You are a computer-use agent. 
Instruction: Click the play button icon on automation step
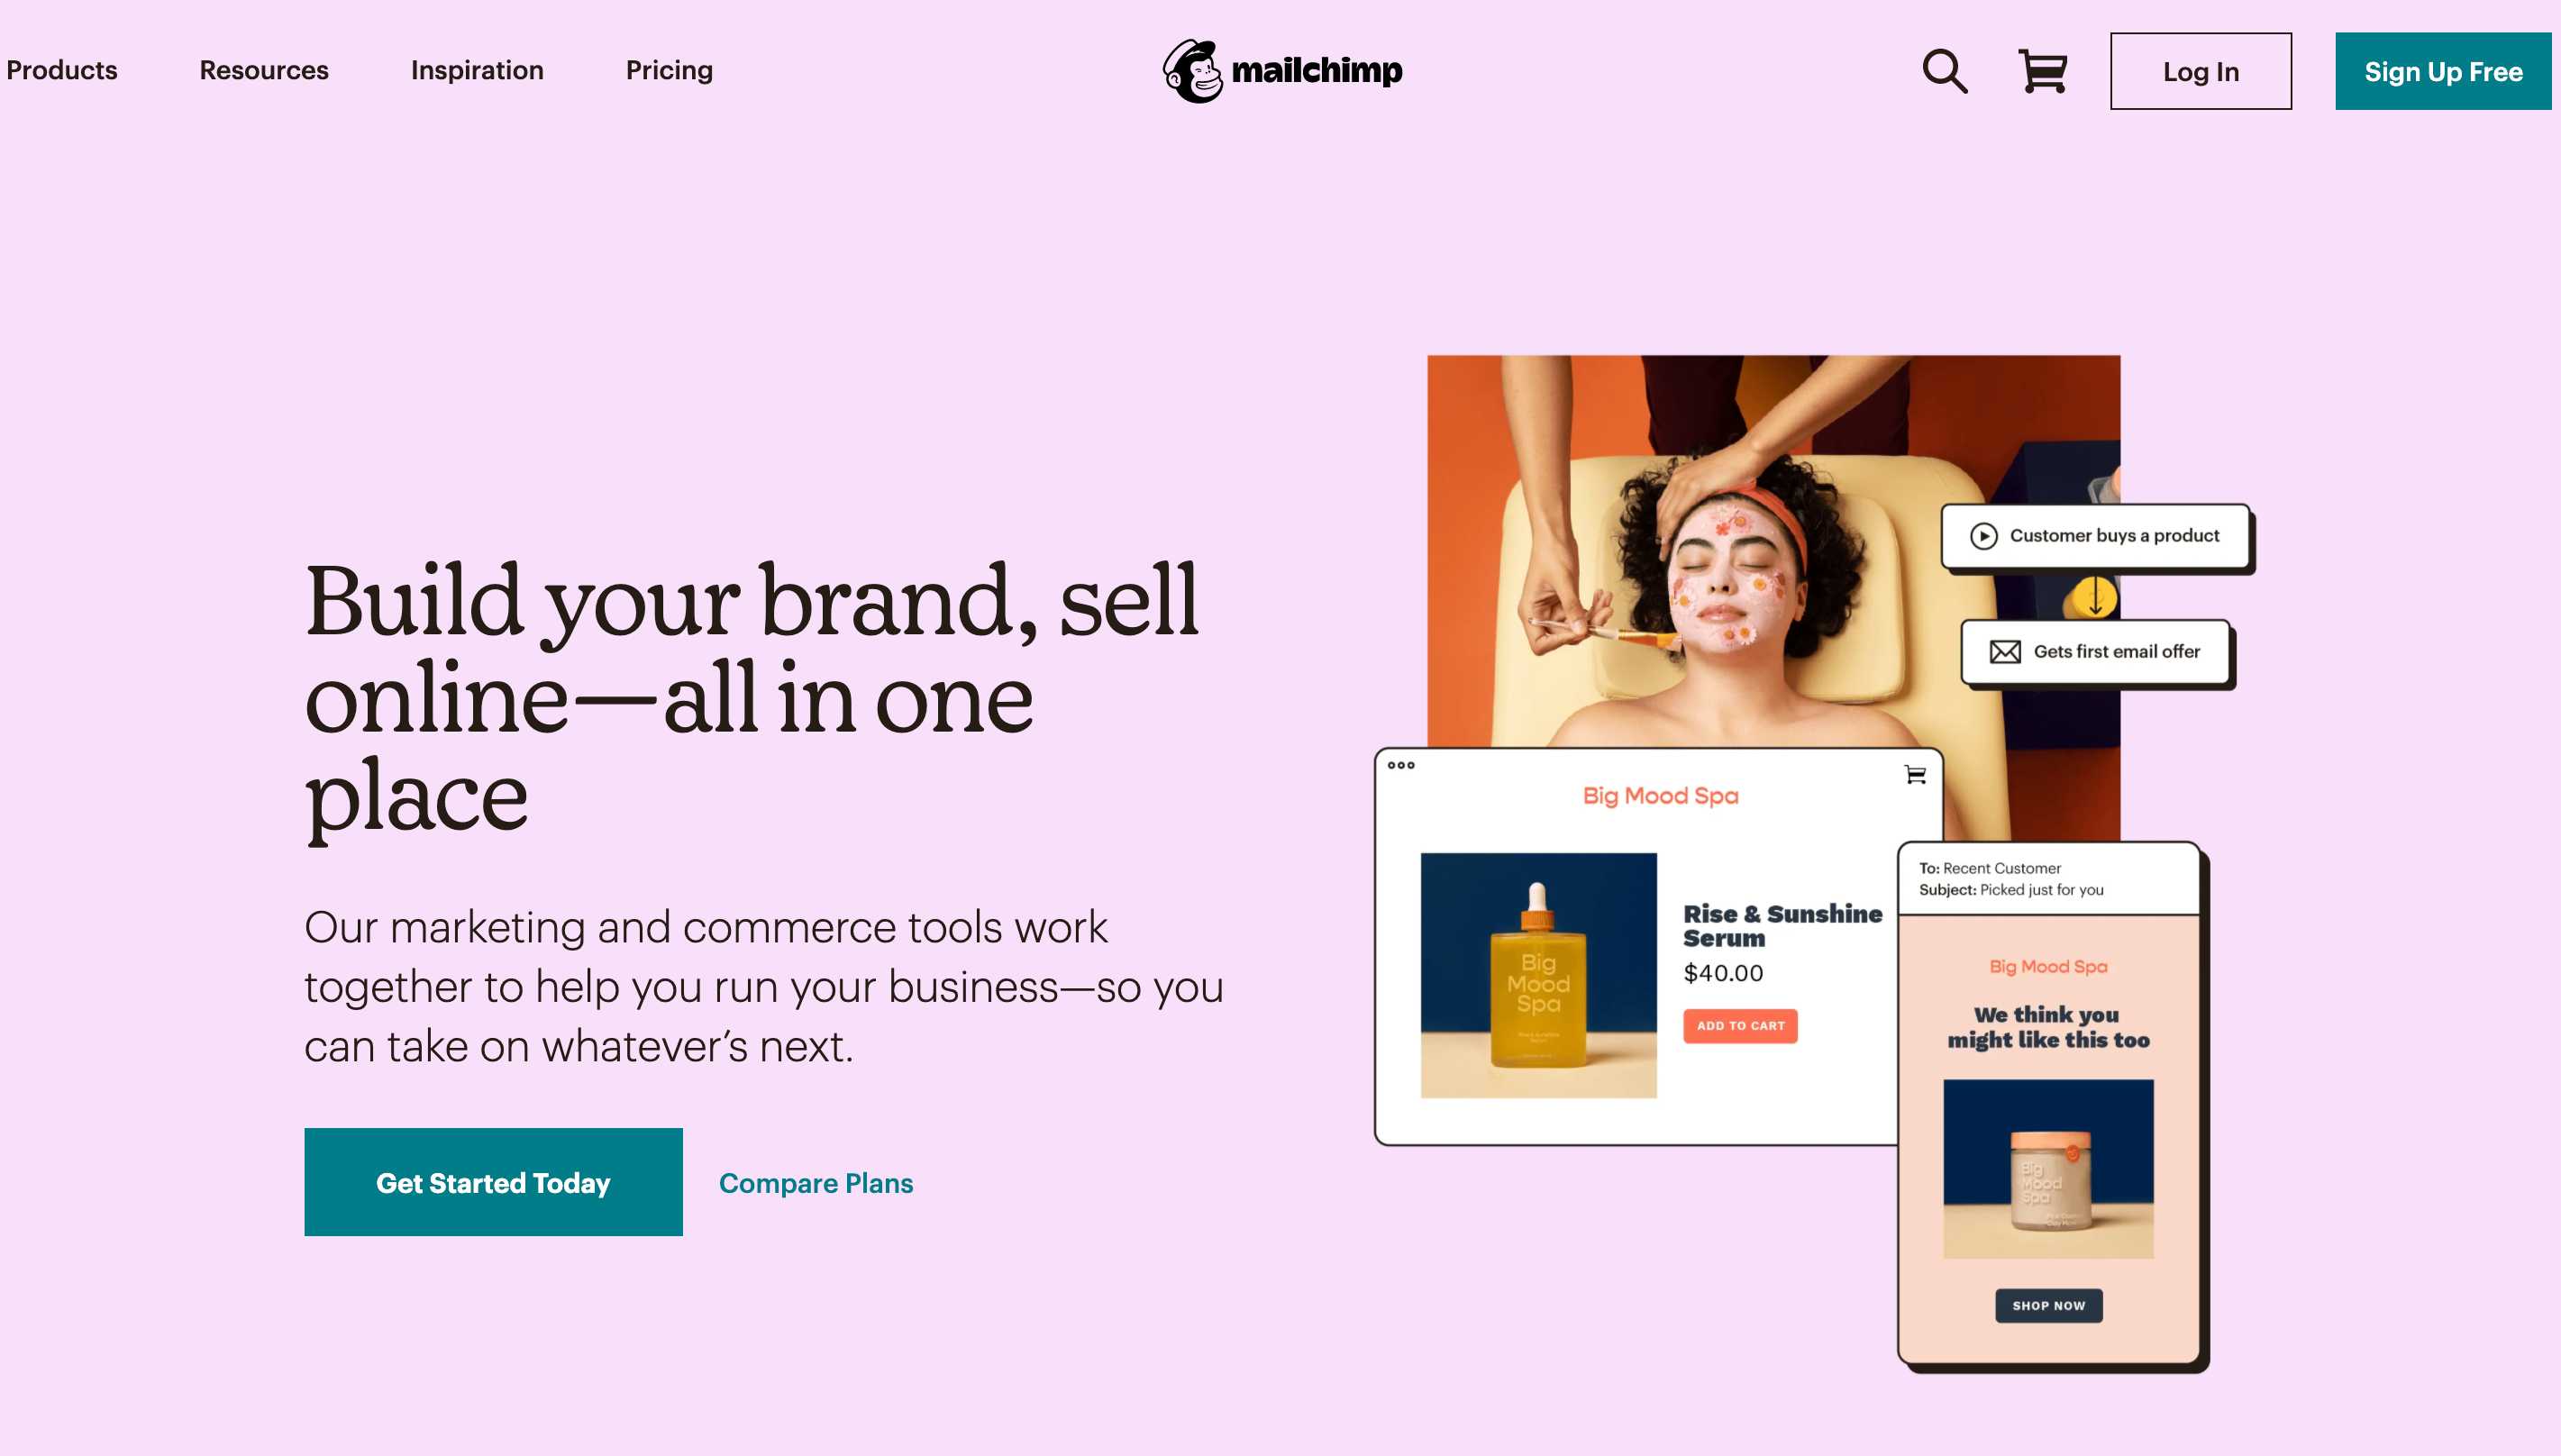click(x=1984, y=536)
